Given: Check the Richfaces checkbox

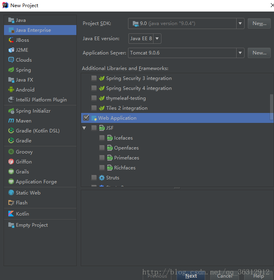Looking at the screenshot, I should 102,168.
